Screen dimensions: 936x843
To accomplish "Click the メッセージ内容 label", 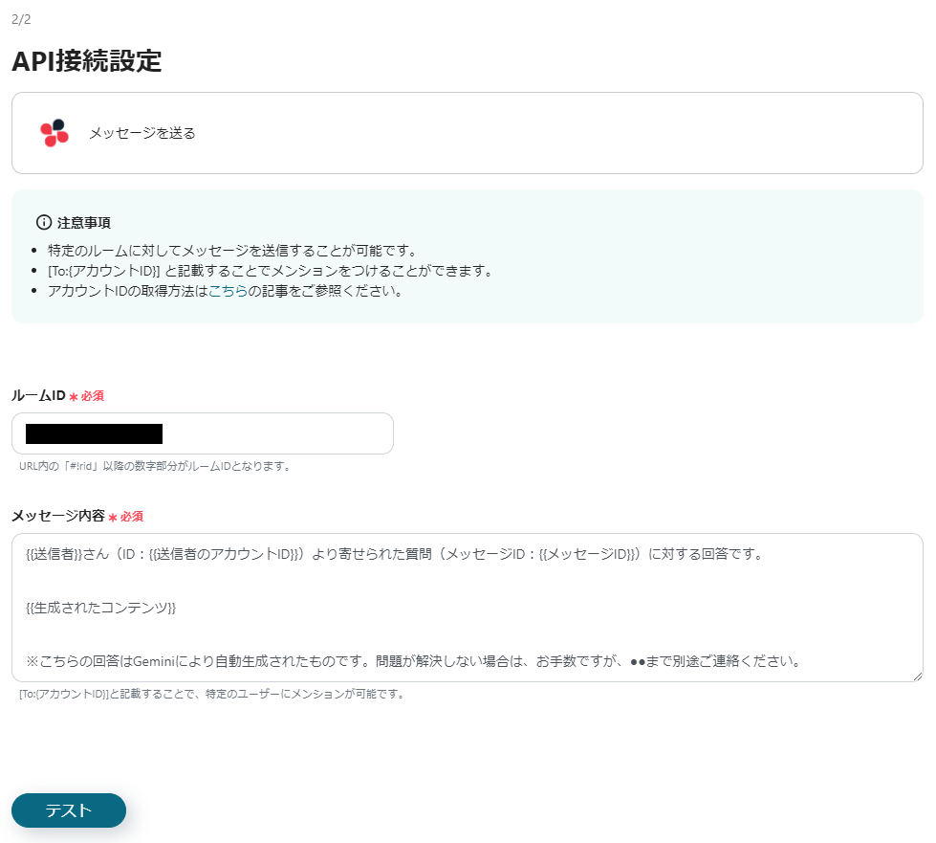I will (58, 516).
